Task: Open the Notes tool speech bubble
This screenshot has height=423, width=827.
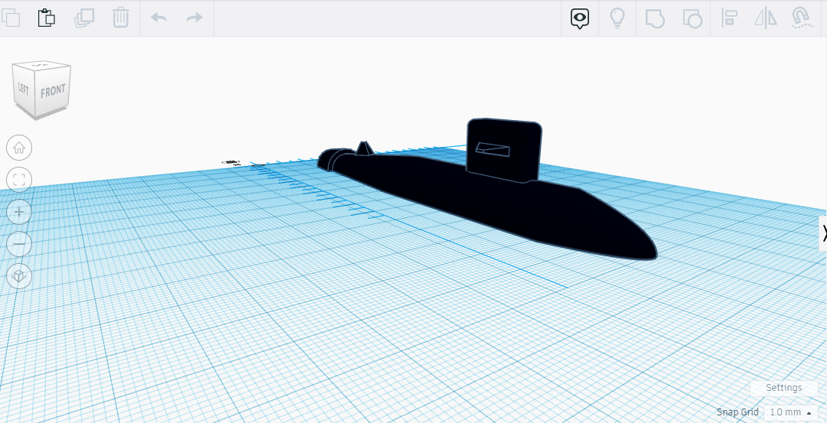Action: coord(580,18)
